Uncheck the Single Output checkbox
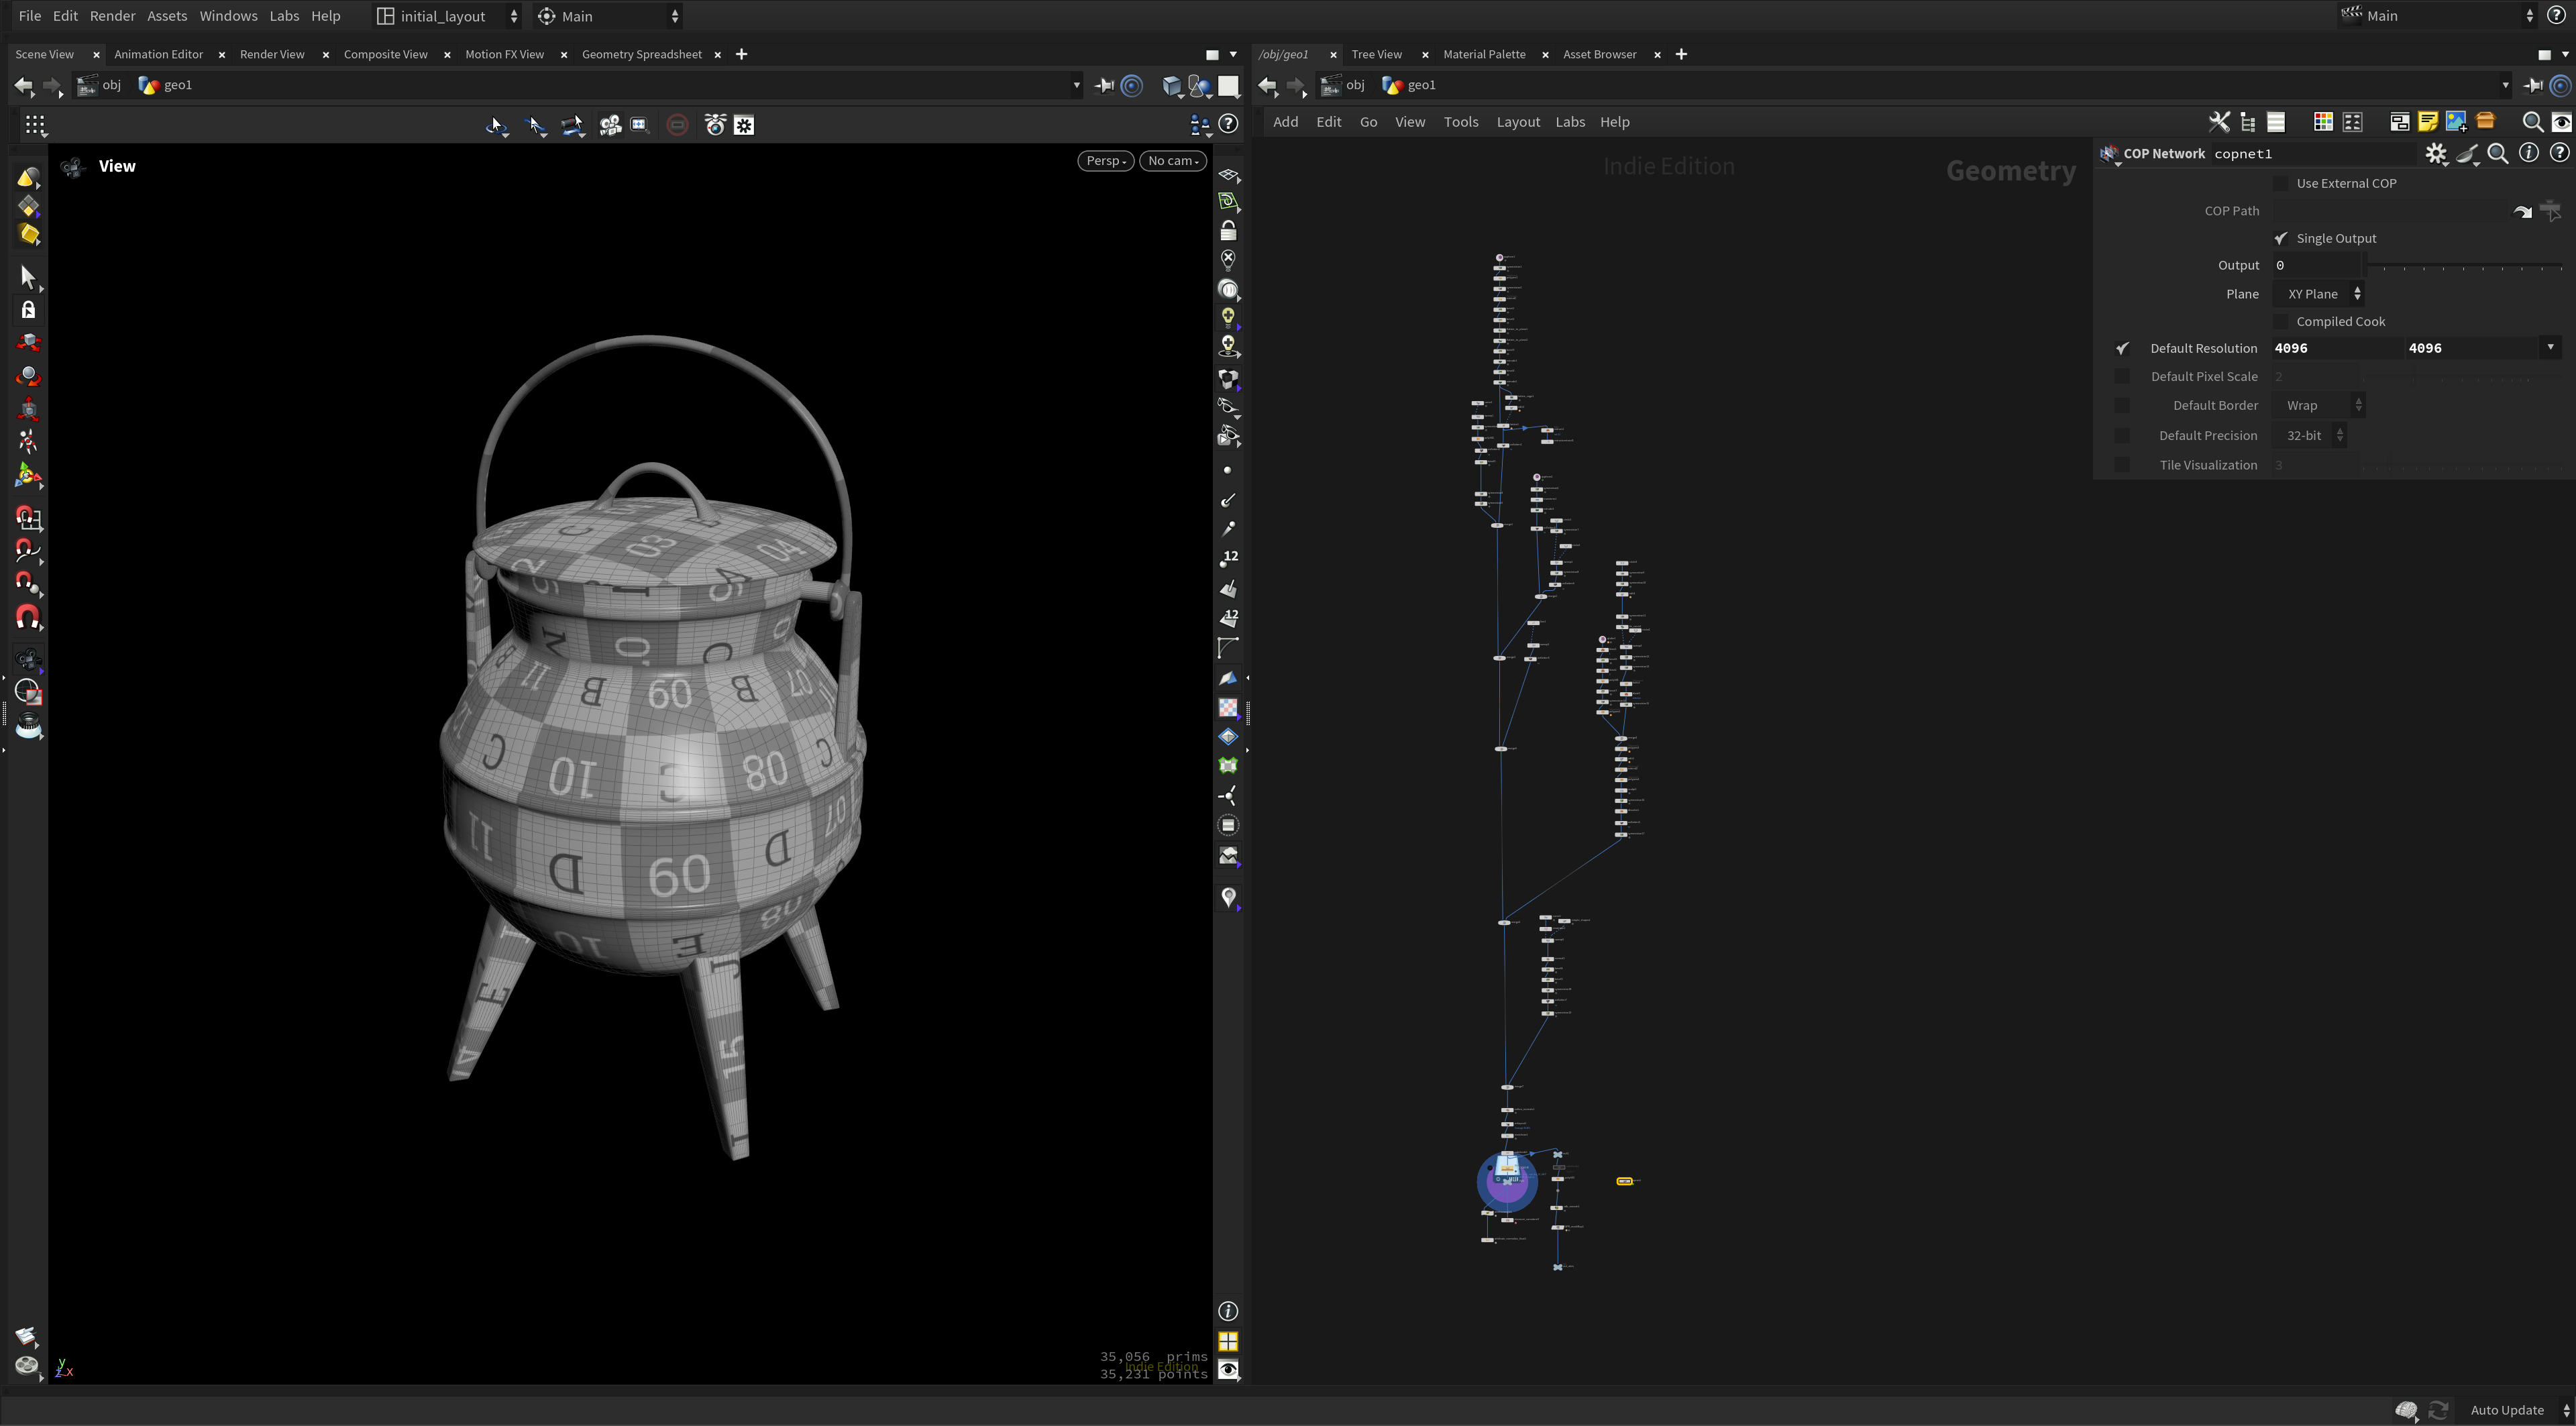The height and width of the screenshot is (1426, 2576). pyautogui.click(x=2281, y=238)
